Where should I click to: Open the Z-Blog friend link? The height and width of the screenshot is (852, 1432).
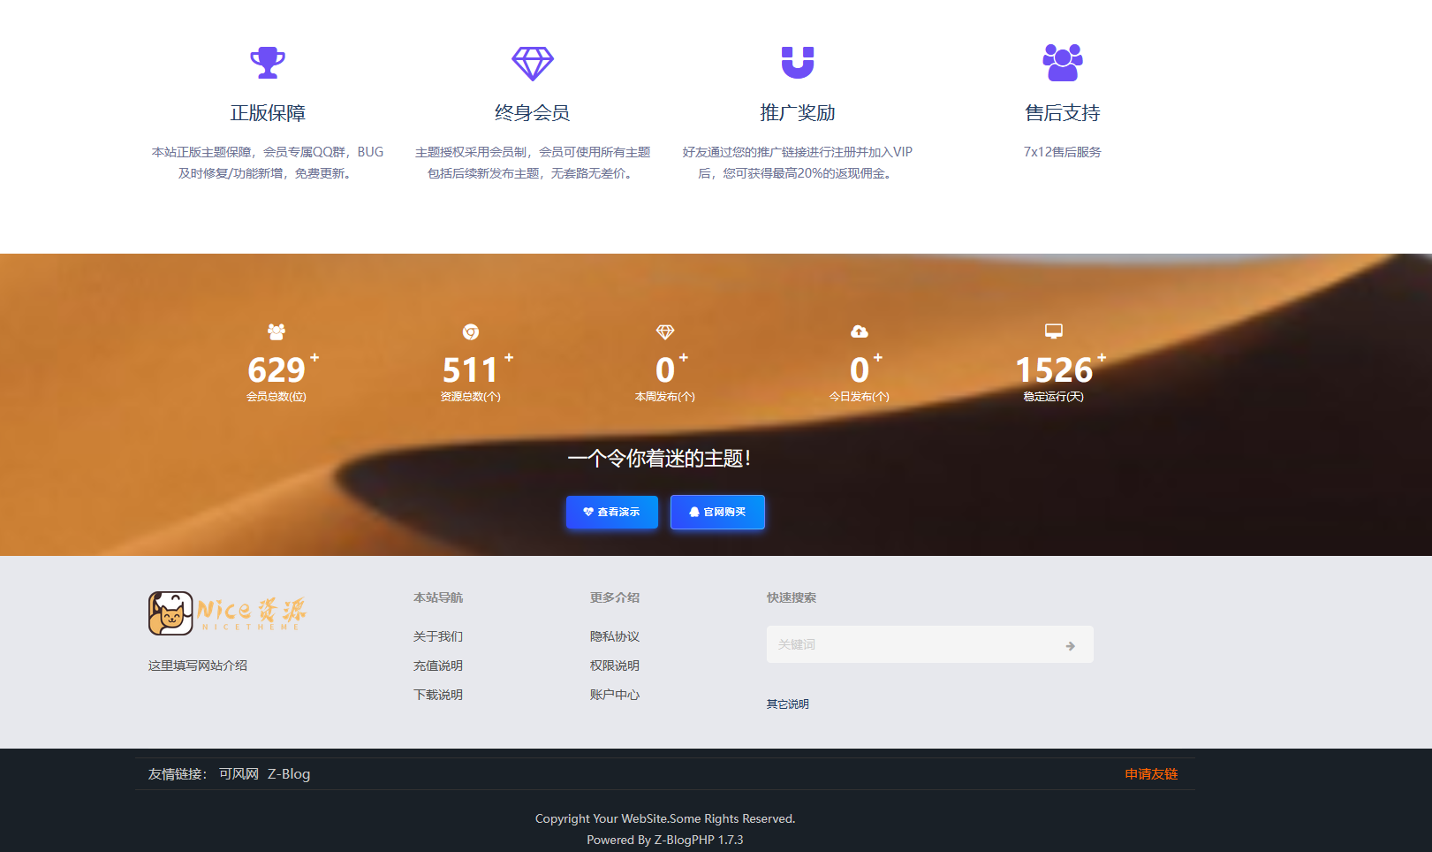(x=289, y=774)
